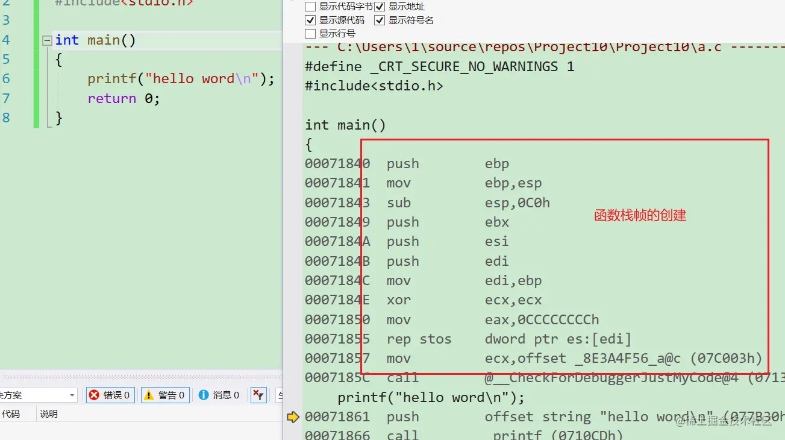Viewport: 785px width, 440px height.
Task: Click the clear filter funnel icon
Action: 258,395
